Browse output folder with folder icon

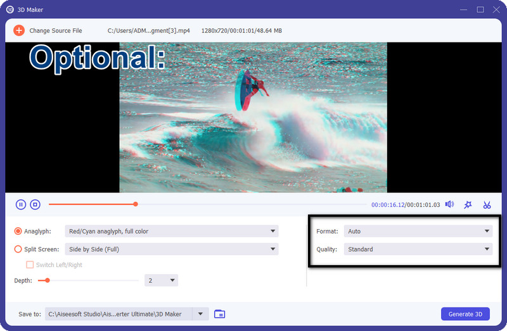(220, 314)
